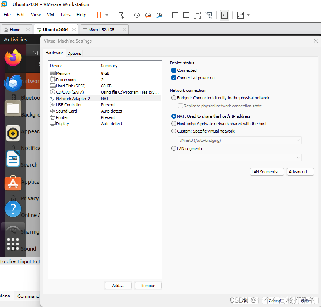Select the Hardware tab
Viewport: 321px width, 307px height.
pyautogui.click(x=54, y=53)
